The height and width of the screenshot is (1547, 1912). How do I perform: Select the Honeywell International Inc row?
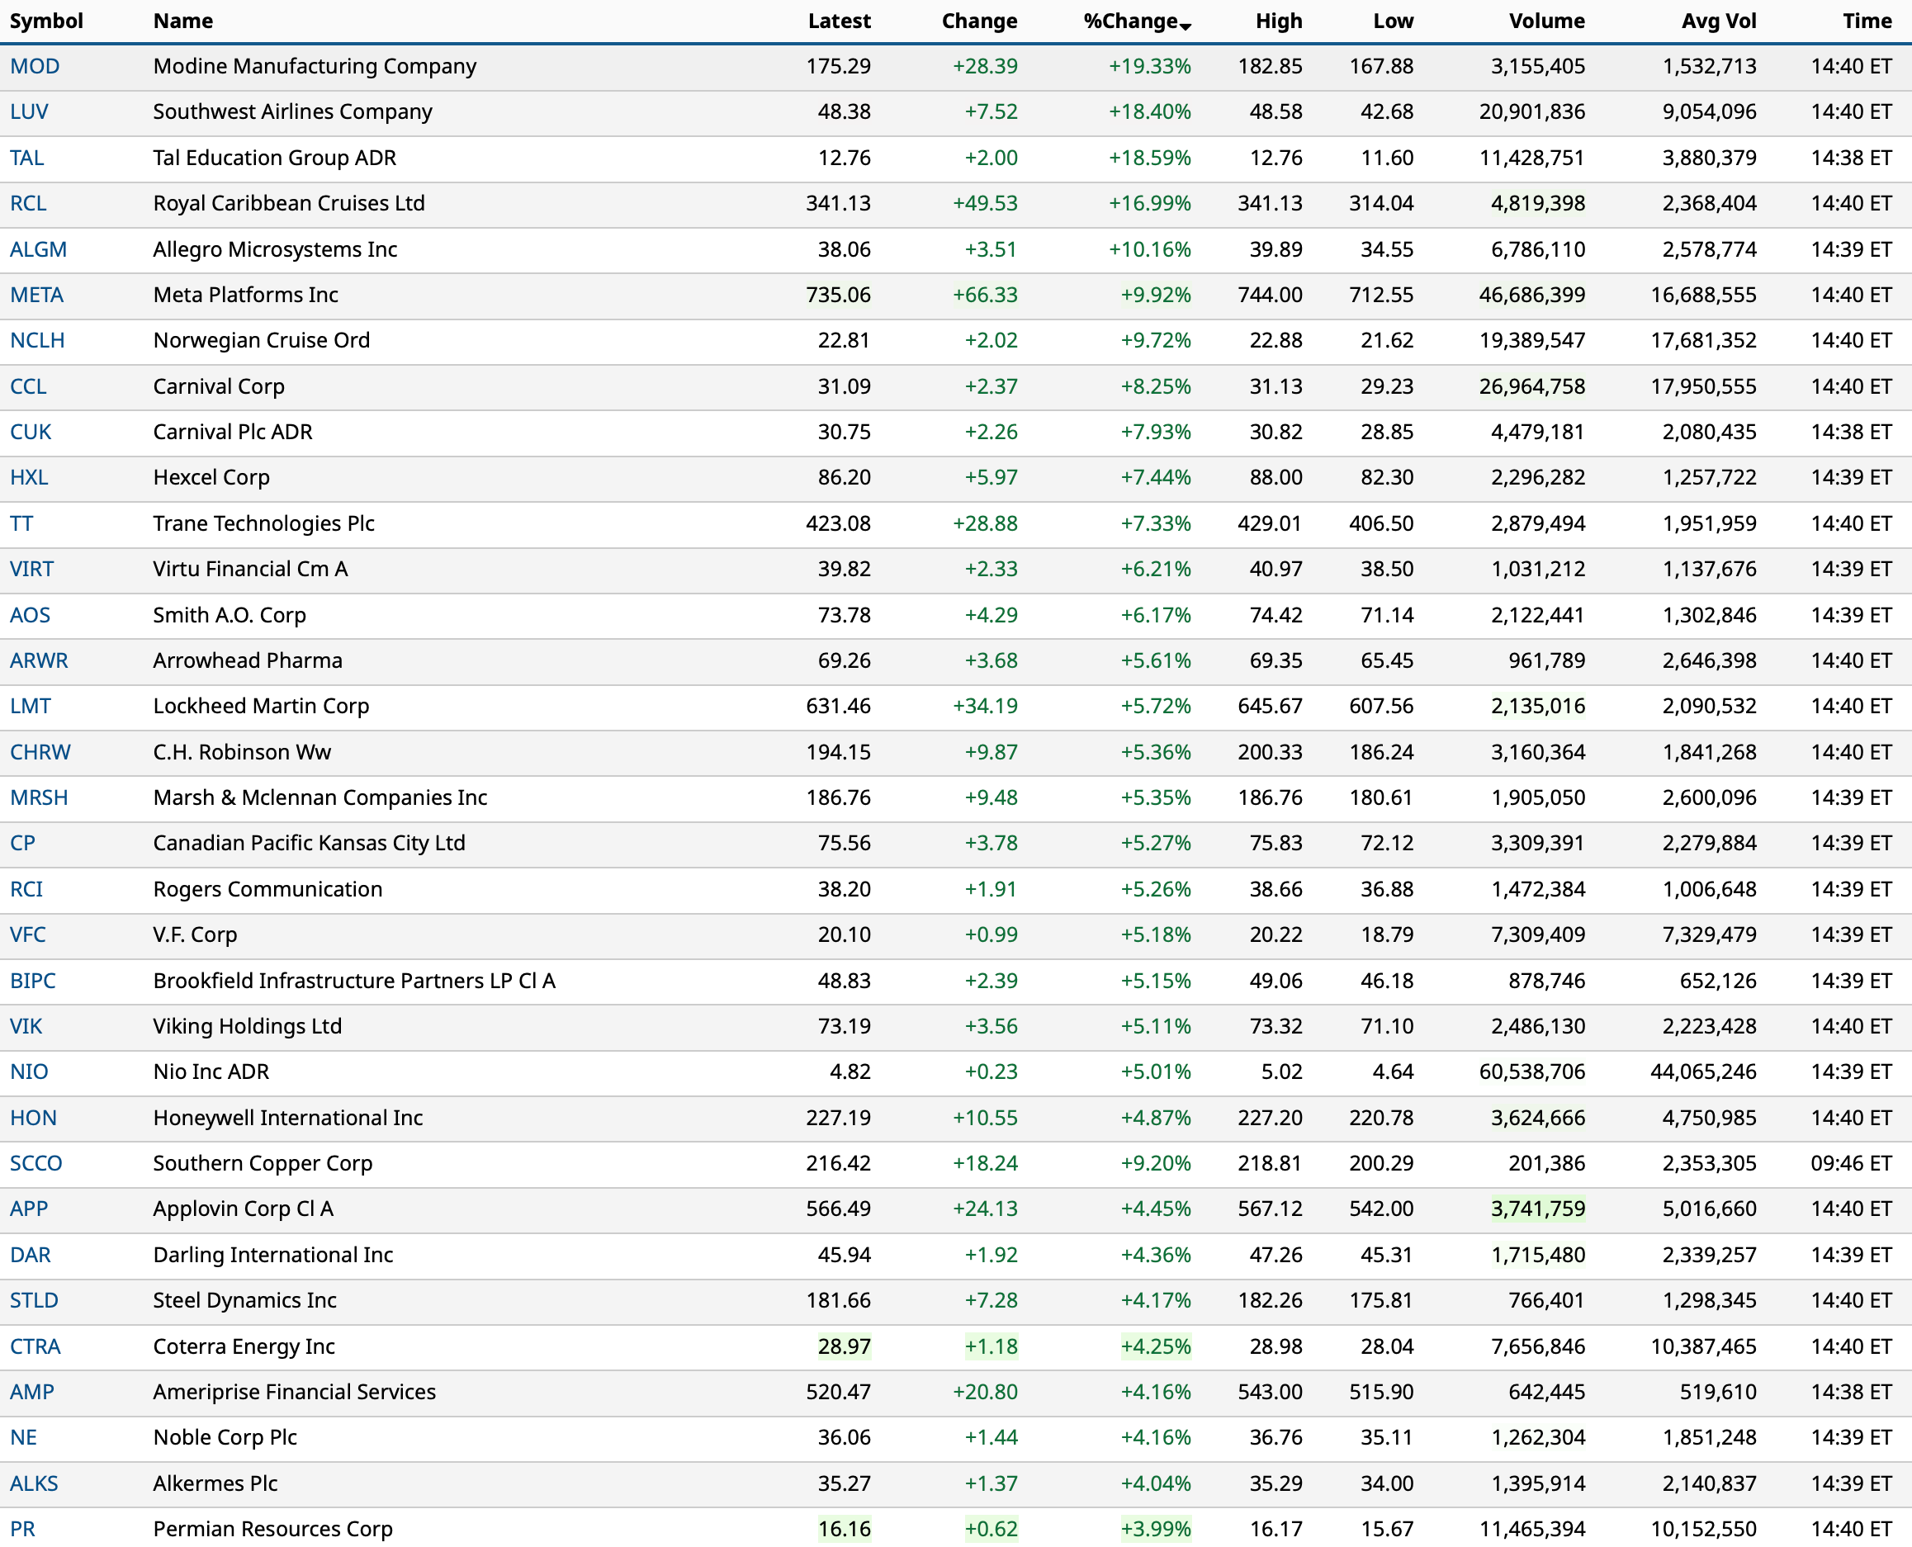tap(288, 1118)
